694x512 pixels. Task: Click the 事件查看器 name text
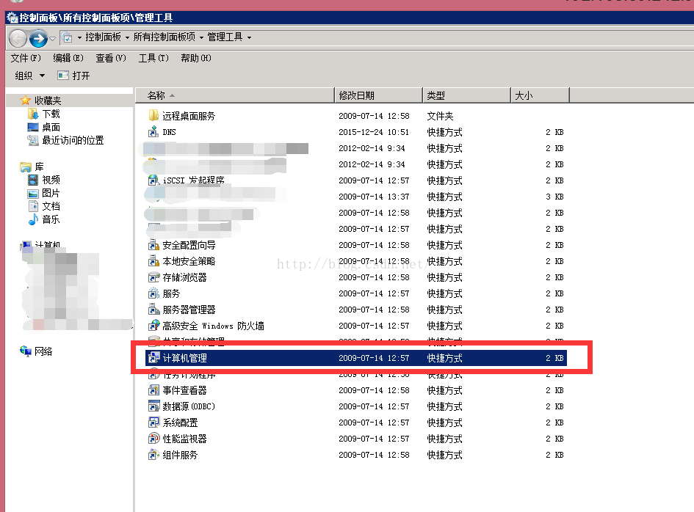tap(184, 390)
